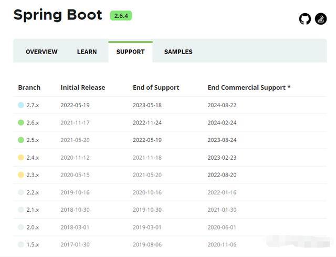Click the blue status dot for 2.7.x
The width and height of the screenshot is (336, 257).
pyautogui.click(x=21, y=105)
